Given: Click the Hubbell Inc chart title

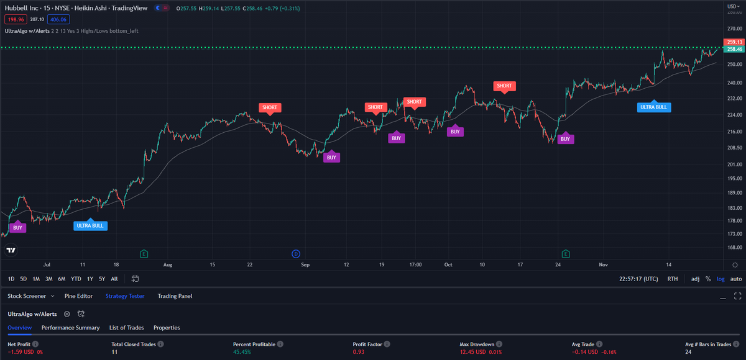Looking at the screenshot, I should (x=76, y=8).
